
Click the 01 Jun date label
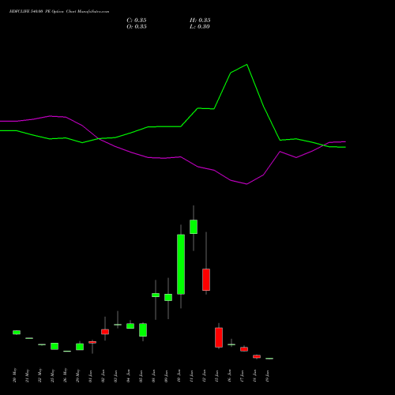(x=90, y=376)
